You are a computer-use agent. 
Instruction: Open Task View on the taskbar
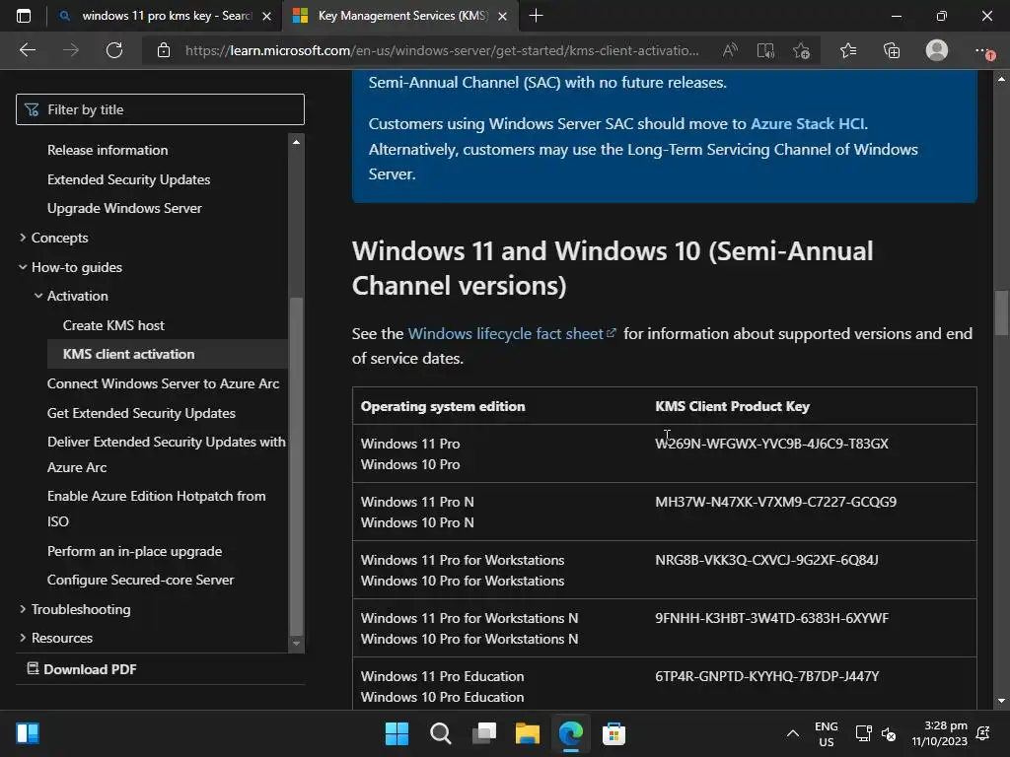point(484,733)
